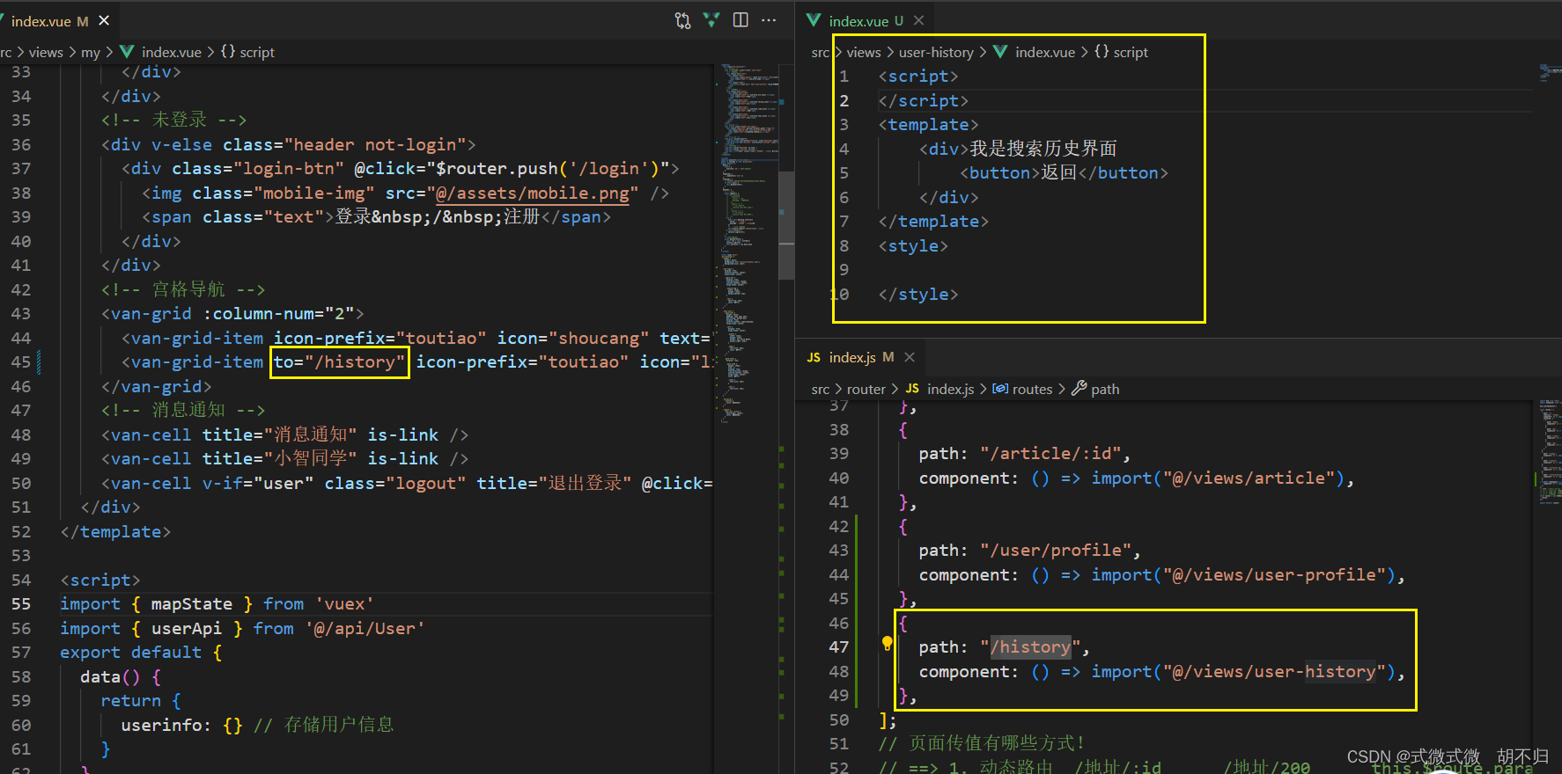Close the index.js M tab
1562x774 pixels.
pos(910,357)
